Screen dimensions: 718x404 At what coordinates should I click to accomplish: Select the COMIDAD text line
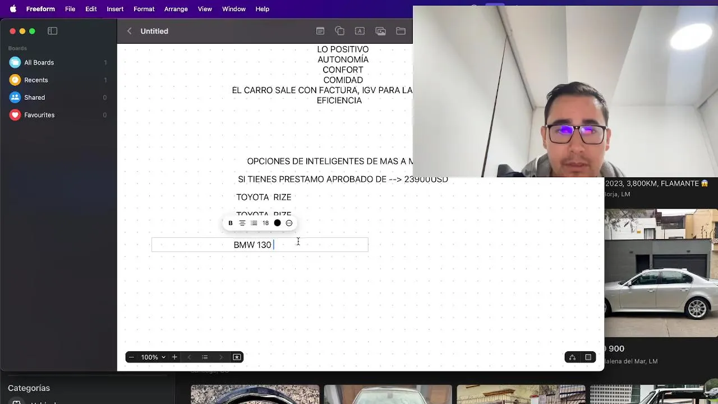coord(343,80)
